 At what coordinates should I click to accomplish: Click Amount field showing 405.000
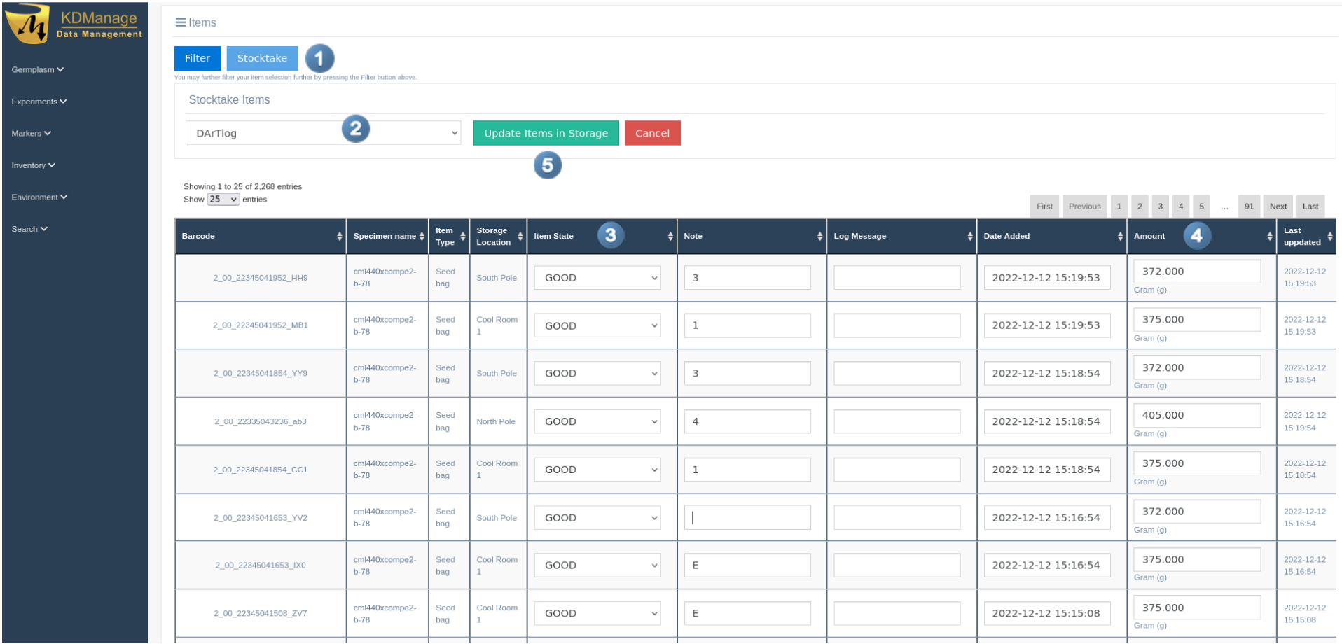coord(1196,415)
